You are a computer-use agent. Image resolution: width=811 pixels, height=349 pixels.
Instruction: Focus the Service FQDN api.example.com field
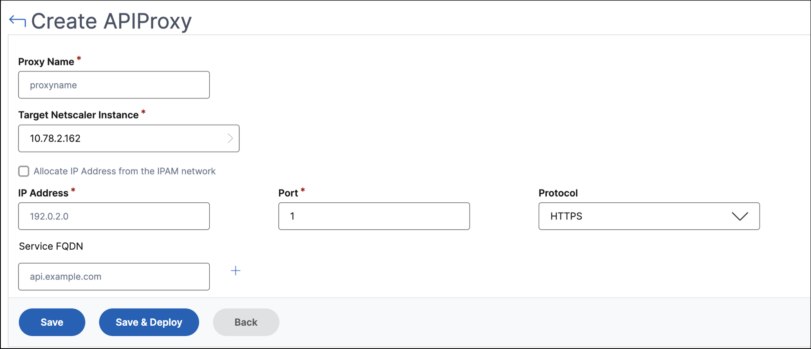tap(114, 277)
